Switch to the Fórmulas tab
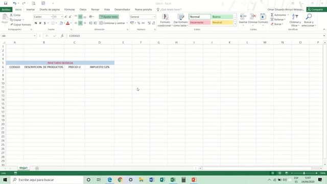The image size is (327, 184). pos(69,10)
